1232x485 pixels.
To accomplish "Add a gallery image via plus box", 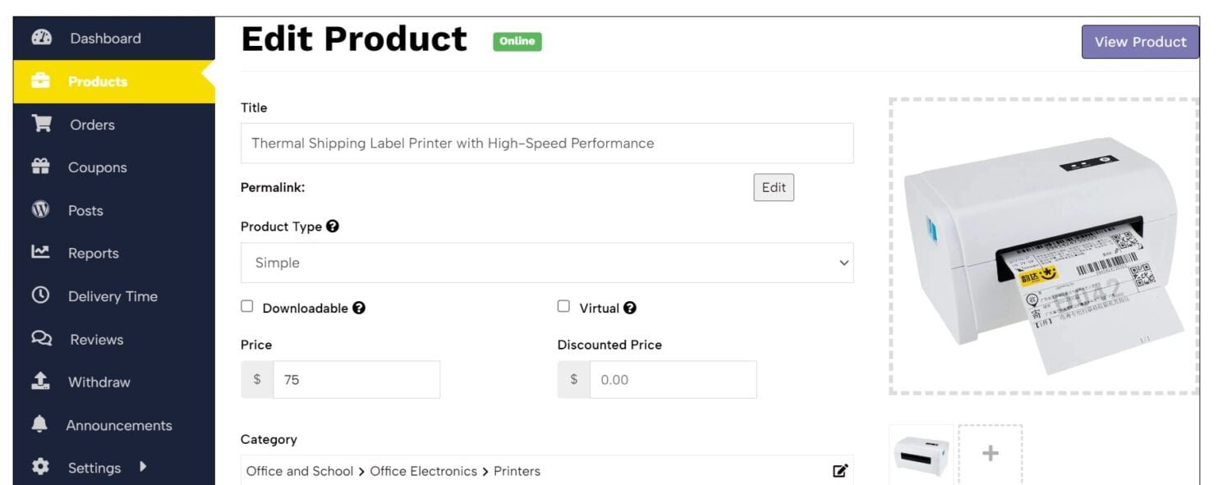I will click(991, 453).
